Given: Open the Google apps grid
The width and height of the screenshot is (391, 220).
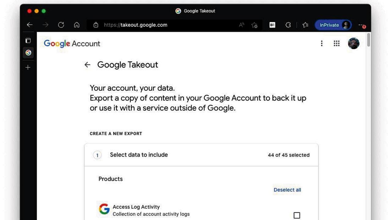Looking at the screenshot, I should click(337, 43).
